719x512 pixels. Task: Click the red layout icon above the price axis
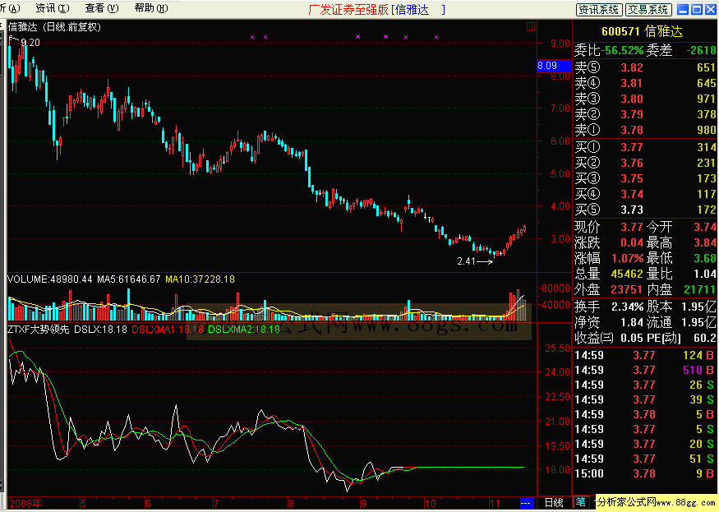531,26
